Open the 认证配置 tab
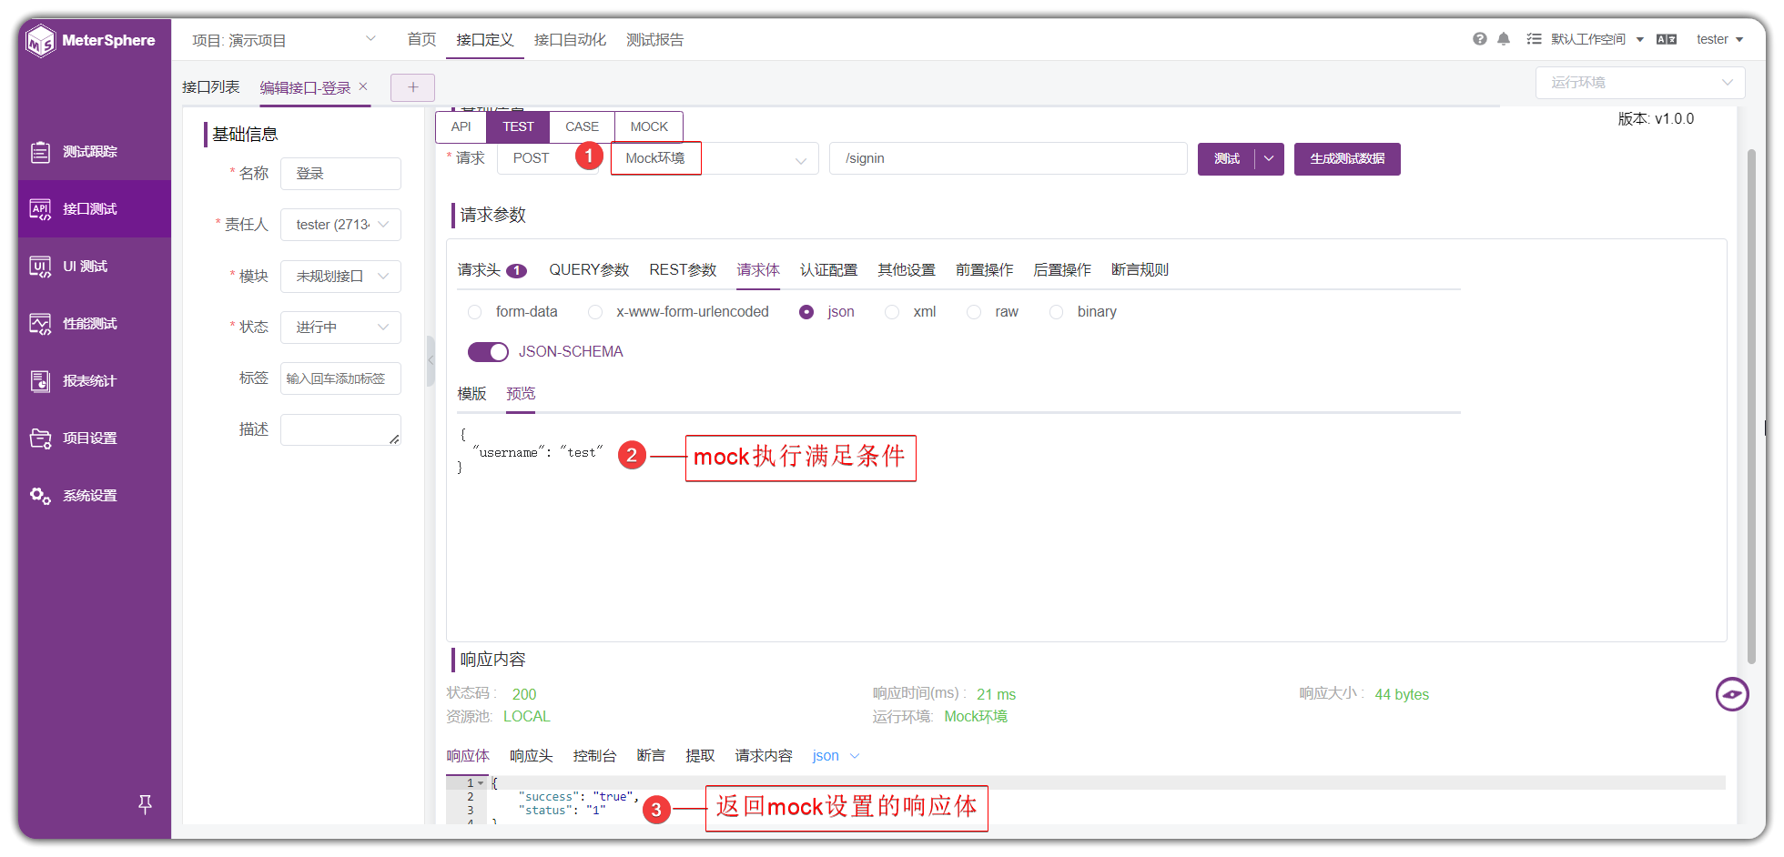 [828, 270]
